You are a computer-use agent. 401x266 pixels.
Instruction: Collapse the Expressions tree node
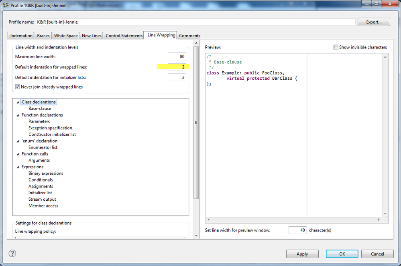tap(18, 167)
